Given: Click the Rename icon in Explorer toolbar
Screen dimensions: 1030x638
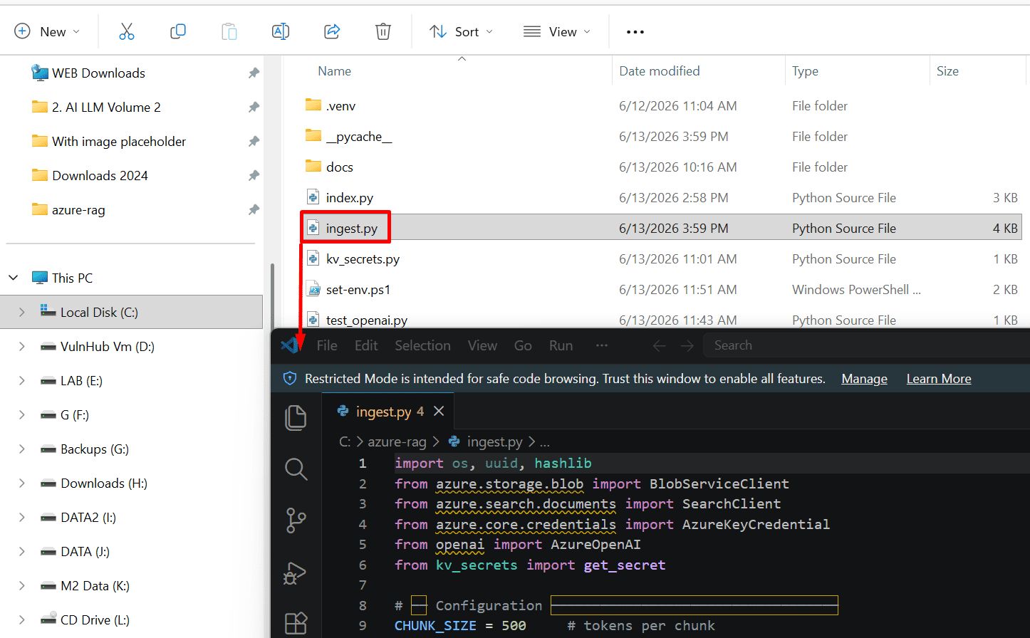Looking at the screenshot, I should point(281,31).
